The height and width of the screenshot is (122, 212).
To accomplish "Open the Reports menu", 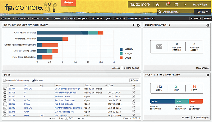I will click(x=196, y=19).
